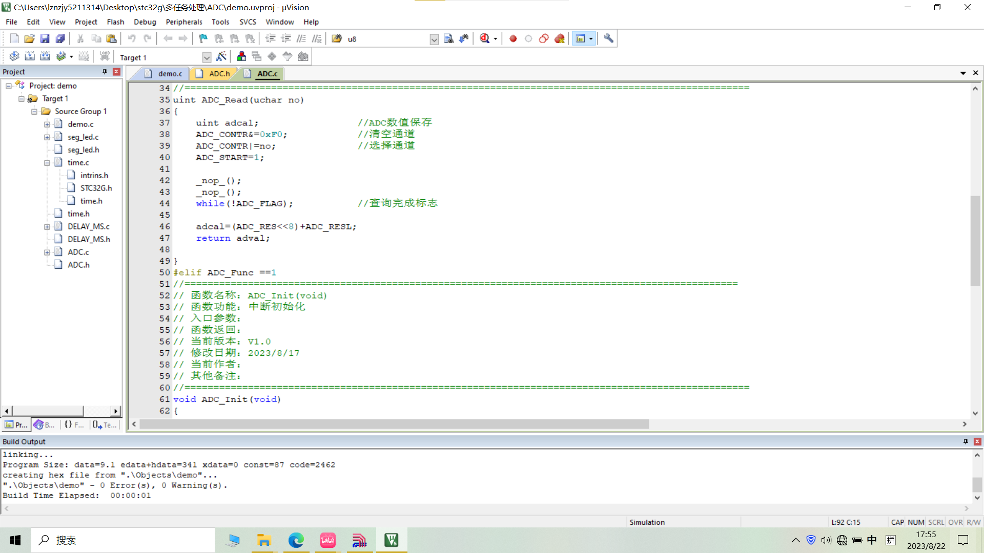The image size is (984, 553).
Task: Select STC32G.h in the project tree
Action: coord(96,188)
